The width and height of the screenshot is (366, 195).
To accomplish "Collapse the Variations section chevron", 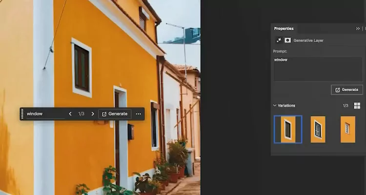I will (x=275, y=105).
